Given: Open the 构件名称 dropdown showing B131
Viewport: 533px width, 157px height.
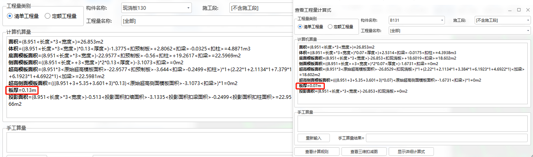Looking at the screenshot, I should 416,20.
